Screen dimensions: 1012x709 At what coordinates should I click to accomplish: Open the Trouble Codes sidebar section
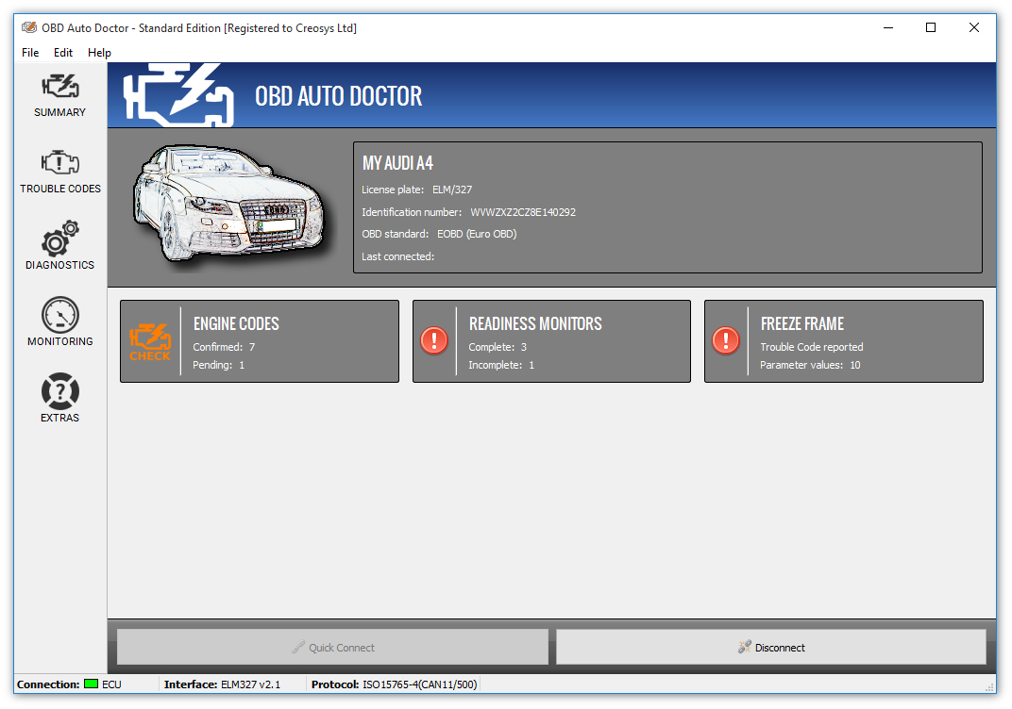pyautogui.click(x=60, y=172)
